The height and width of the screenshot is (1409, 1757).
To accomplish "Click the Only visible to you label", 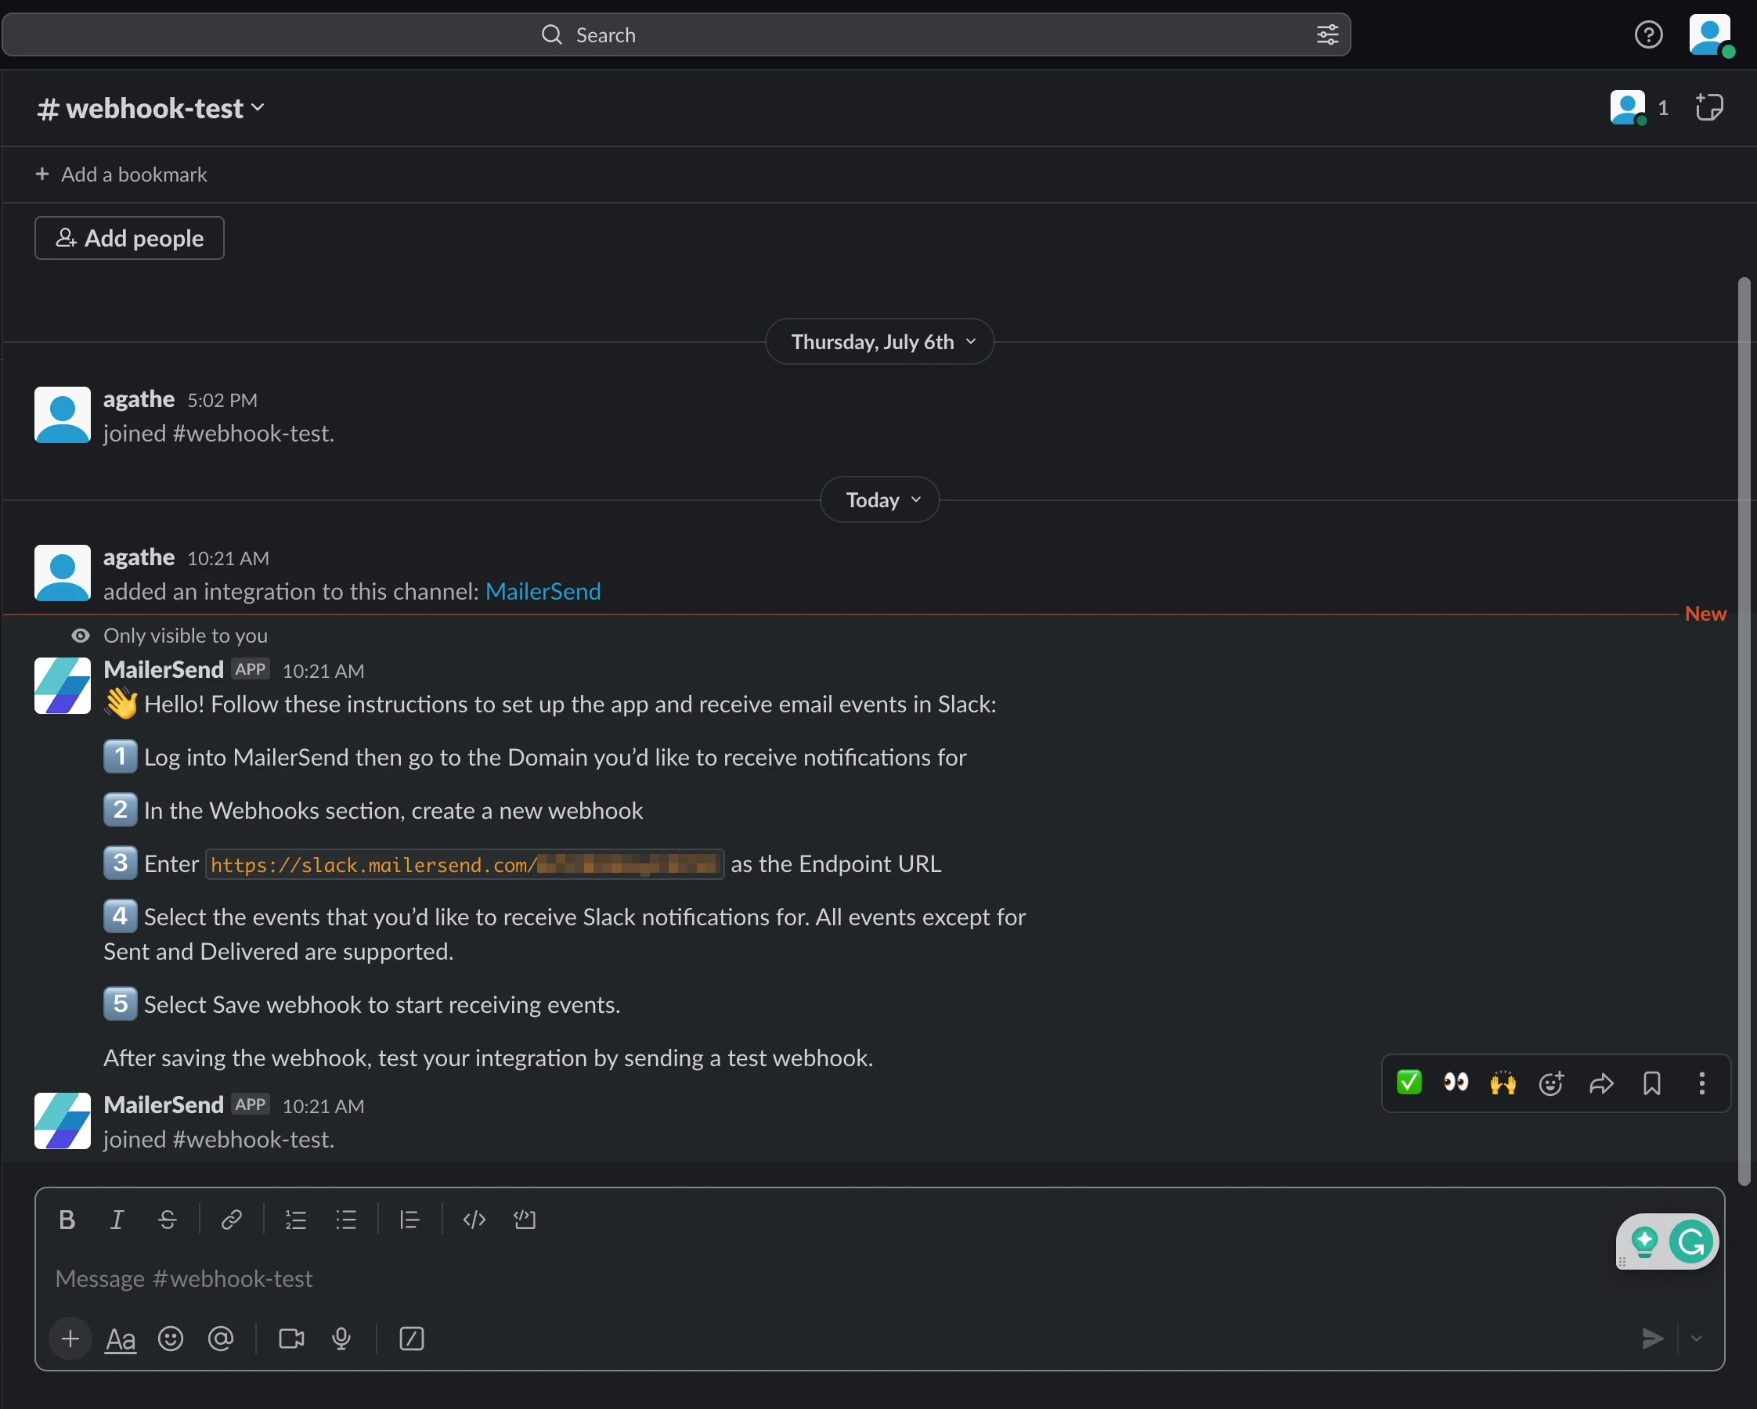I will 185,636.
